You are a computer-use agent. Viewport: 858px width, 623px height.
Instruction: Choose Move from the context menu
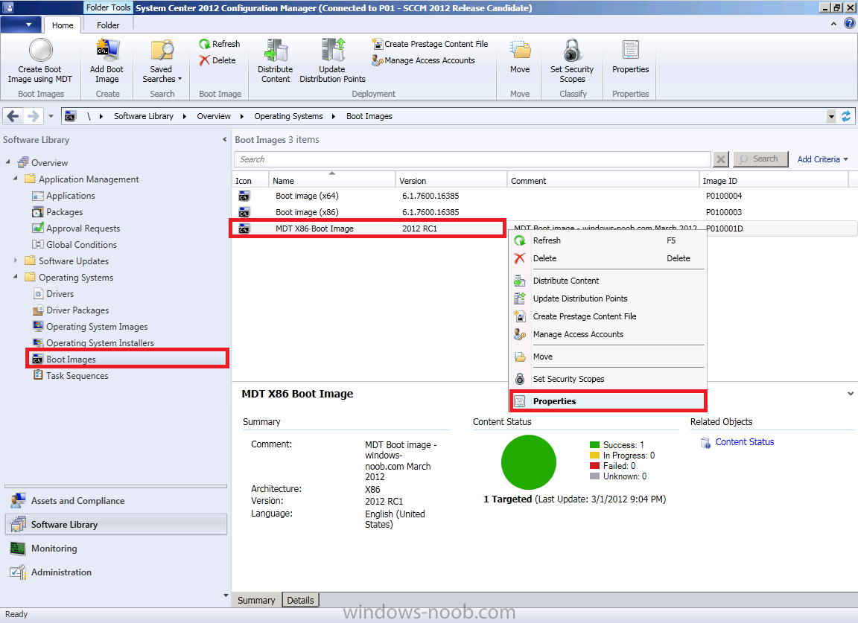(608, 357)
